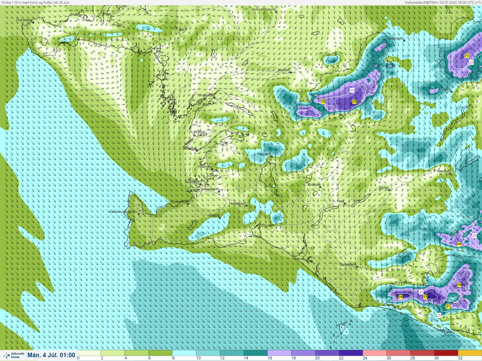Screen dimensions: 482x361
Task: Click the legend scale value 16
Action: click(269, 358)
